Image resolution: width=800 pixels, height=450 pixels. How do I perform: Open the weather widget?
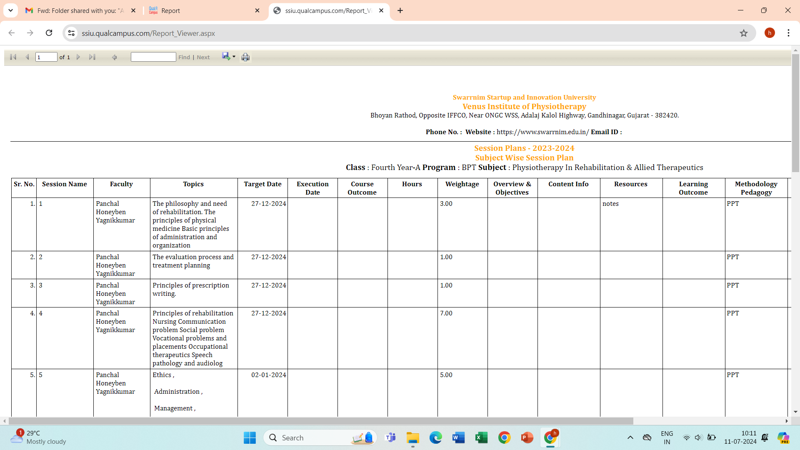coord(38,437)
